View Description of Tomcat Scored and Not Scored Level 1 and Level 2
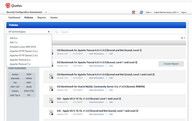Screen dimensions: 192x121 96,78
